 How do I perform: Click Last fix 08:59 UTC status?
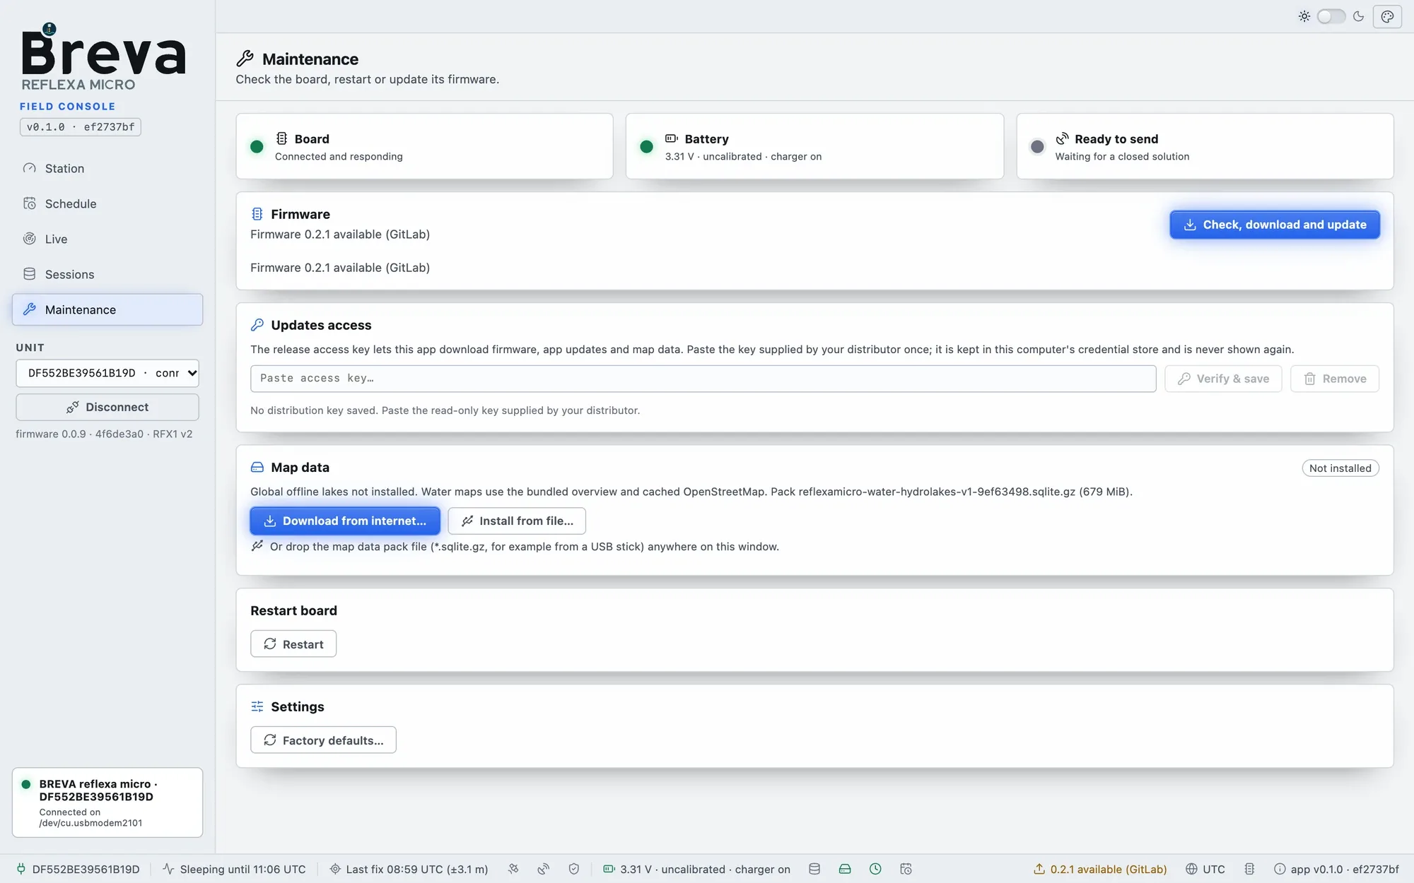[409, 869]
